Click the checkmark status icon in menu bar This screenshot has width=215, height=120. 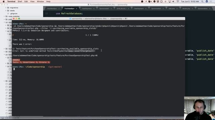155,1
